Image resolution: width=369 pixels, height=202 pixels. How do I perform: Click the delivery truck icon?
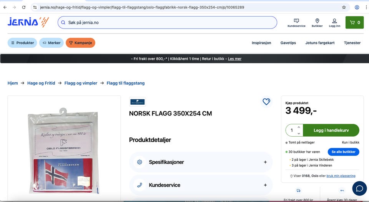pos(298,190)
